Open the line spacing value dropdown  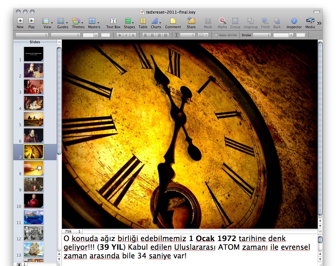click(187, 35)
